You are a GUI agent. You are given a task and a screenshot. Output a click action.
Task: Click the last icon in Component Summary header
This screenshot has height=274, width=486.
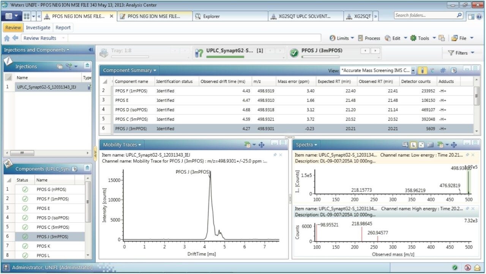pos(453,70)
